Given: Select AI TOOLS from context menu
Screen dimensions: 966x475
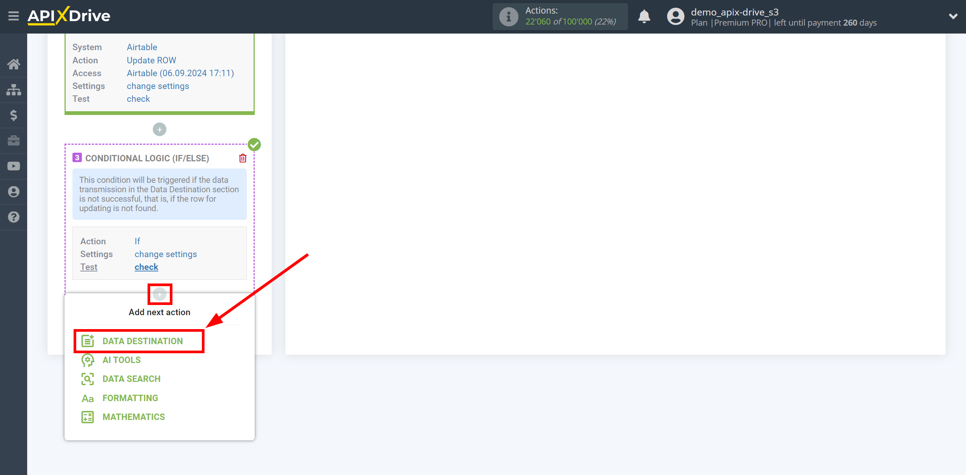Looking at the screenshot, I should [x=122, y=359].
